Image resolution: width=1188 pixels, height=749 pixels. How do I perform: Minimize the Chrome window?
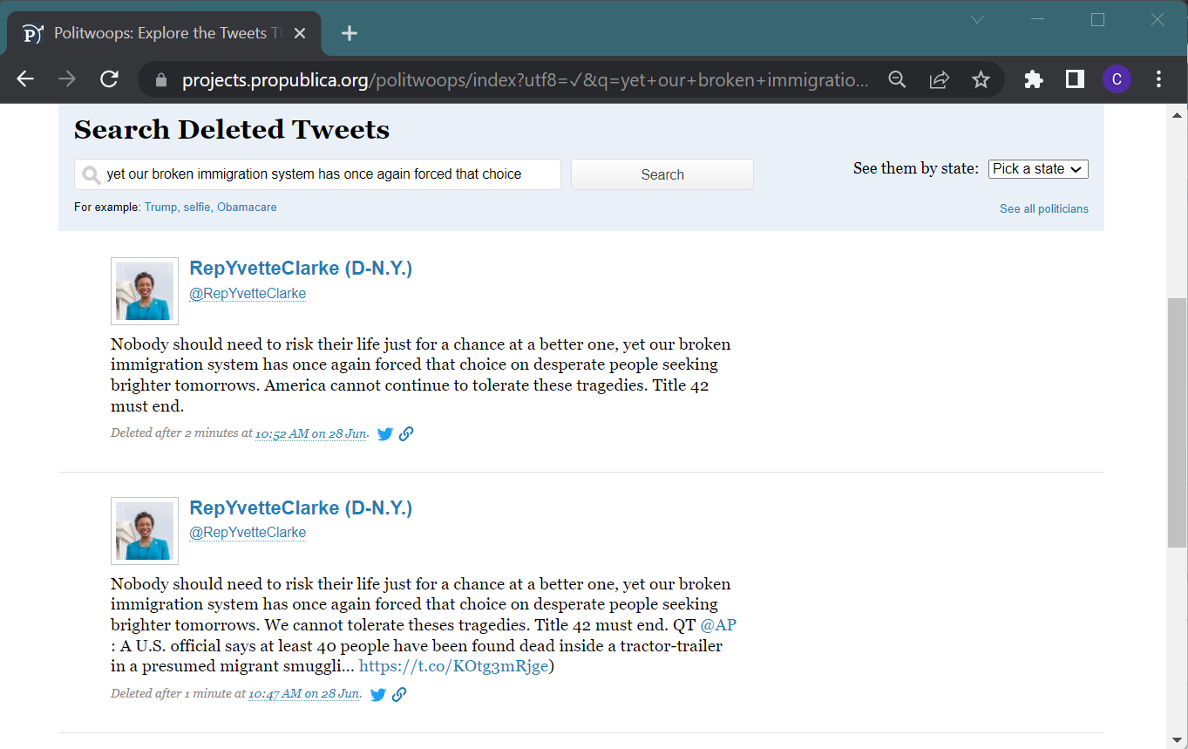[1037, 19]
